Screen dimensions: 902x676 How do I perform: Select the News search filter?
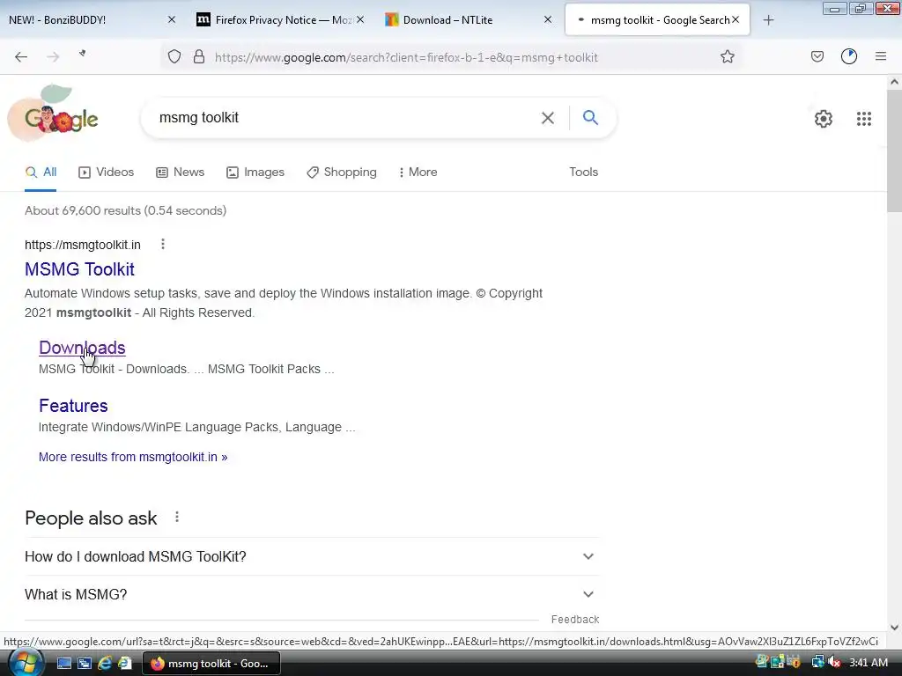(180, 172)
